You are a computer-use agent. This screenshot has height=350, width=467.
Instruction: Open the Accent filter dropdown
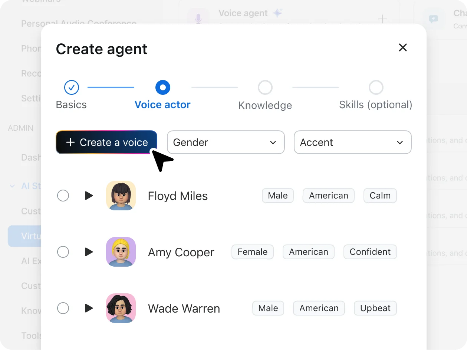[352, 142]
